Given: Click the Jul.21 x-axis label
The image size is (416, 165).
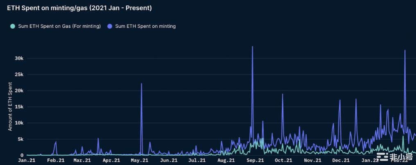Looking at the screenshot, I should pyautogui.click(x=197, y=161).
